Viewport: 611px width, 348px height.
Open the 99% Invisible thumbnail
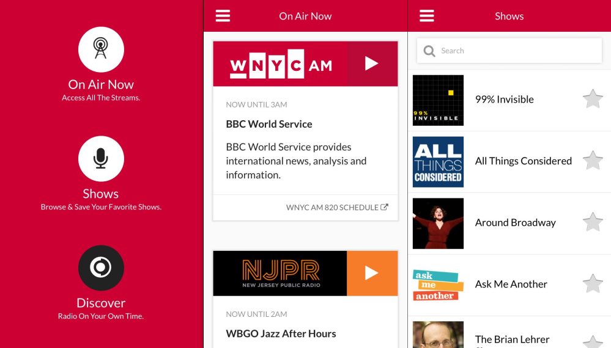[x=438, y=100]
